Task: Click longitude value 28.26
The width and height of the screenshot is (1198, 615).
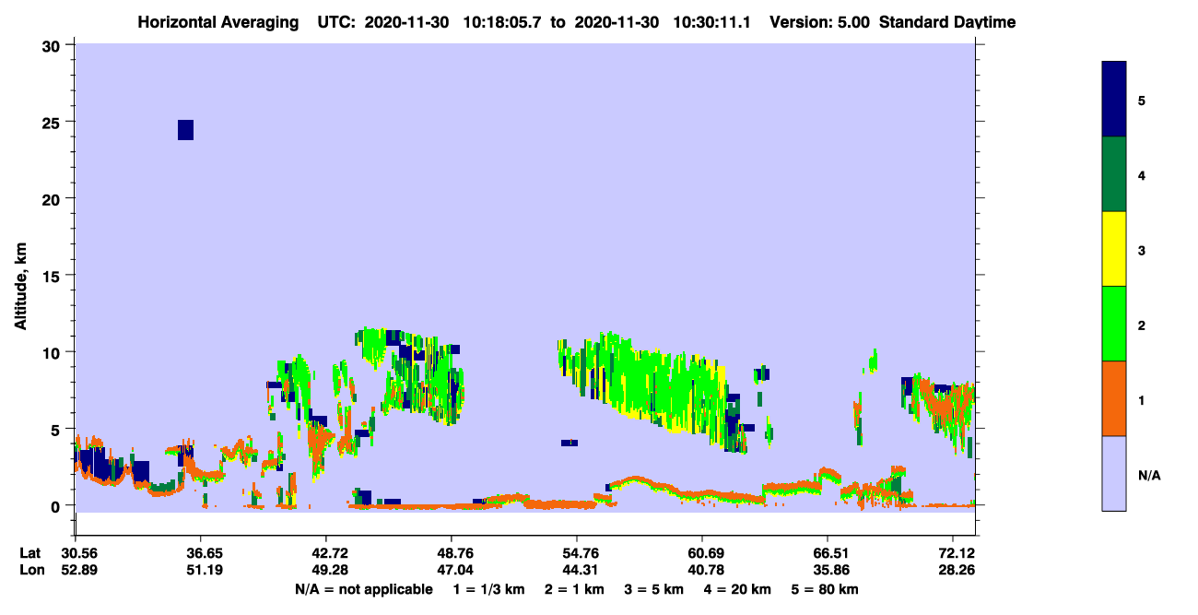Action: pyautogui.click(x=956, y=571)
